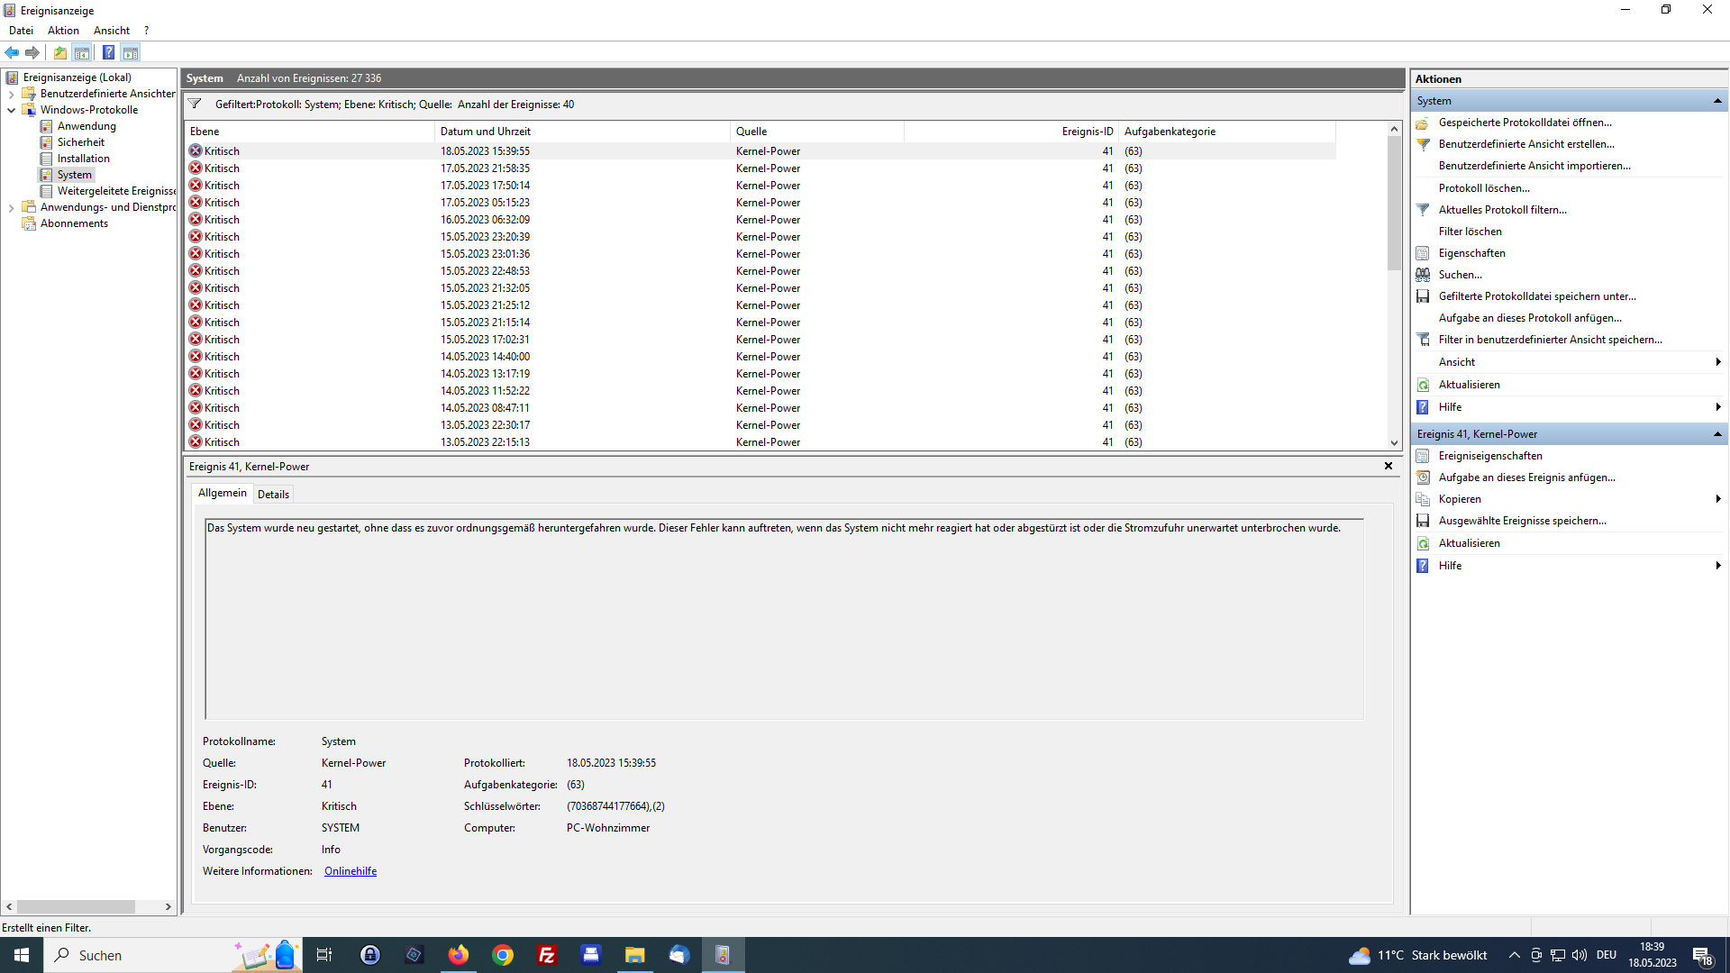1730x973 pixels.
Task: Click the Eigenschaften icon in the actions pane
Action: tap(1423, 253)
